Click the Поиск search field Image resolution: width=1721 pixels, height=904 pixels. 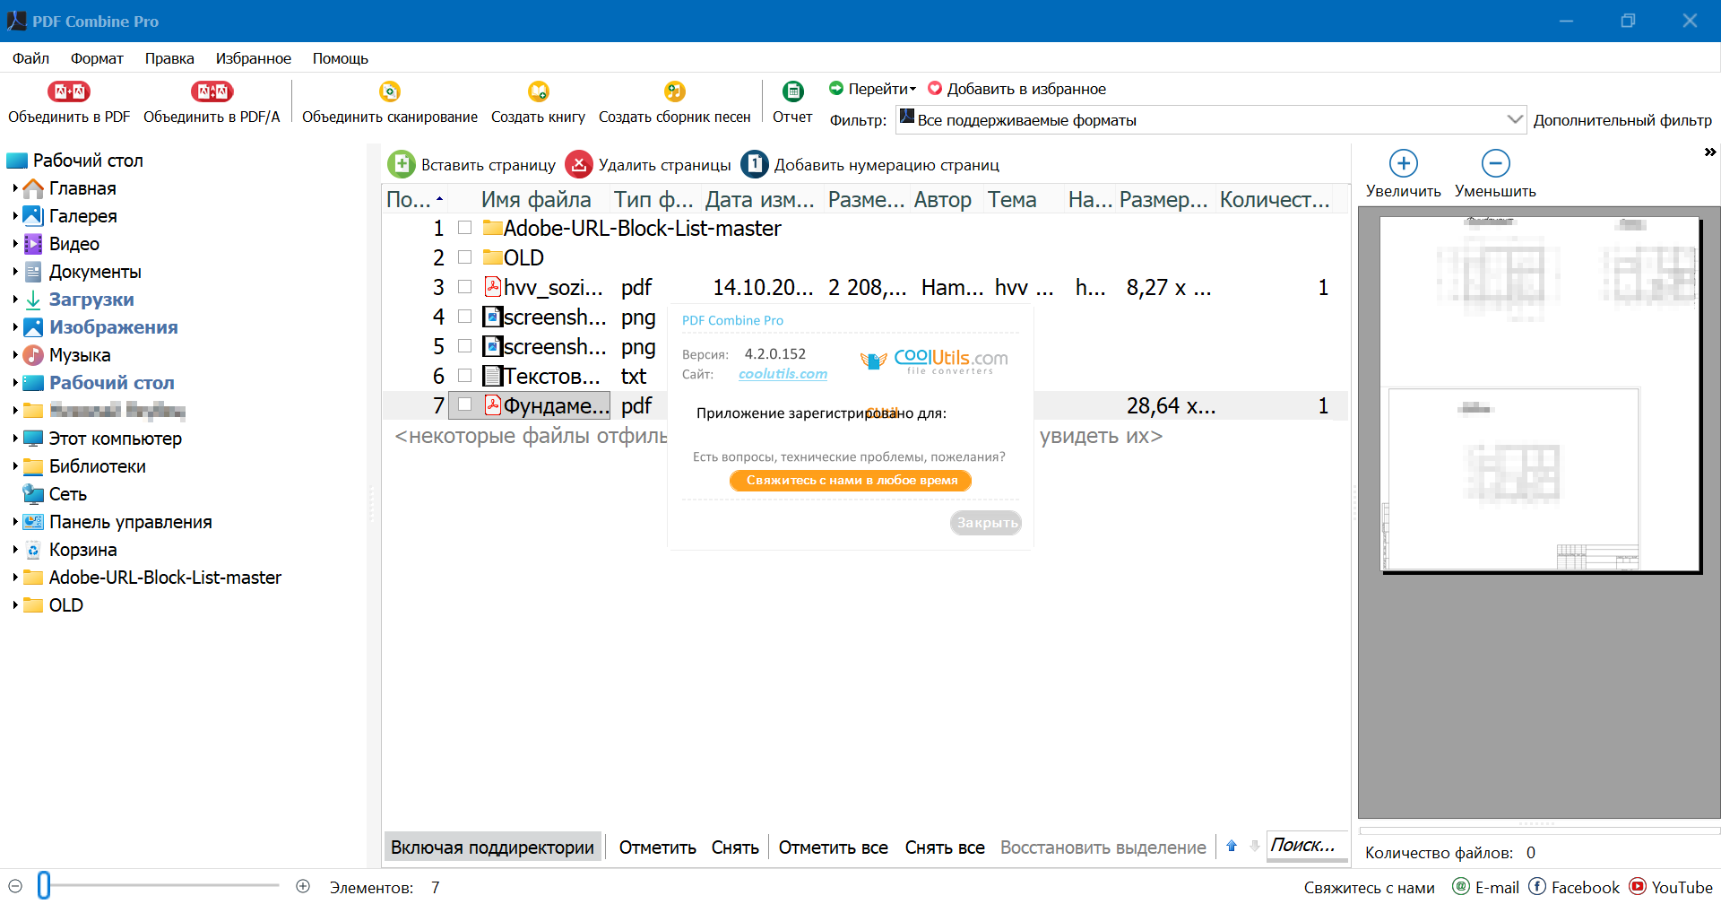click(1307, 846)
